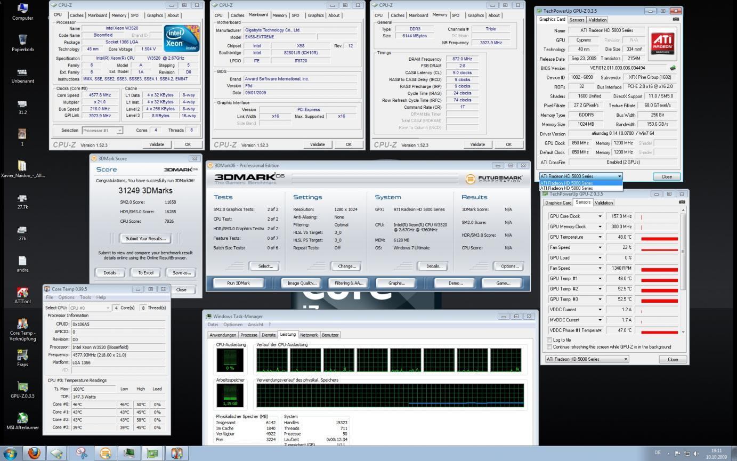Switch to Netzwerk tab in Task Manager
737x461 pixels.
pos(309,335)
